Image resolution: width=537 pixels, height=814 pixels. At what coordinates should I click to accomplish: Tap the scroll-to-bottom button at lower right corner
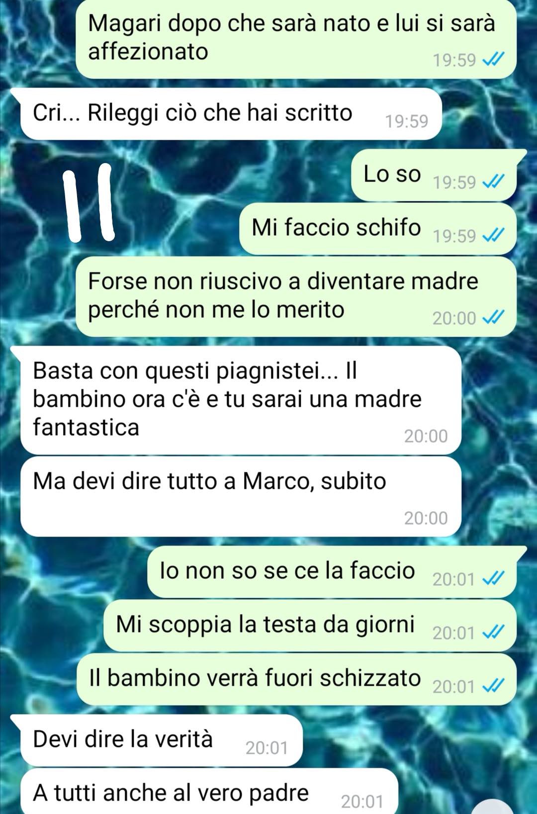coord(492,807)
